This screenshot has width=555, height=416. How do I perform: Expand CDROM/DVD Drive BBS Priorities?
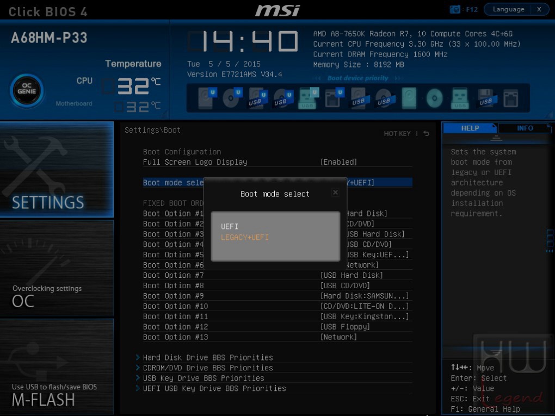click(208, 368)
